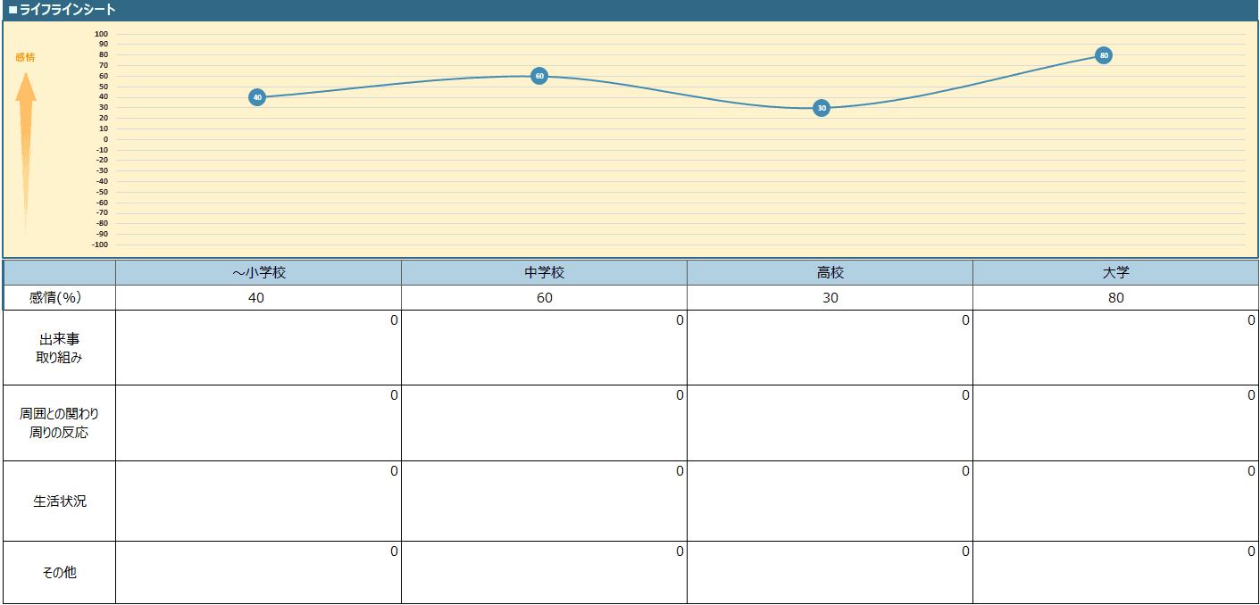Select the 周囲との関わり row label

(60, 423)
